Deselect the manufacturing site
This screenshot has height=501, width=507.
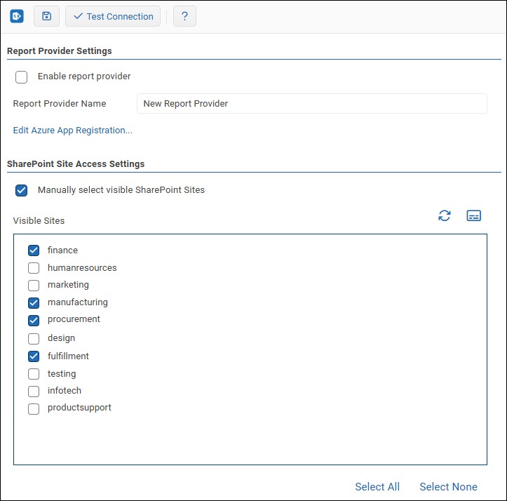coord(34,303)
